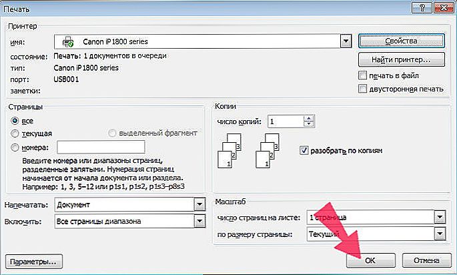Click the Свойства button

402,41
